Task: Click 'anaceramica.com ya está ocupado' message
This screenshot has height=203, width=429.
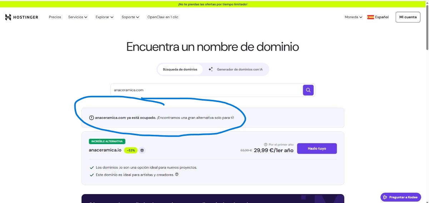Action: pyautogui.click(x=125, y=118)
